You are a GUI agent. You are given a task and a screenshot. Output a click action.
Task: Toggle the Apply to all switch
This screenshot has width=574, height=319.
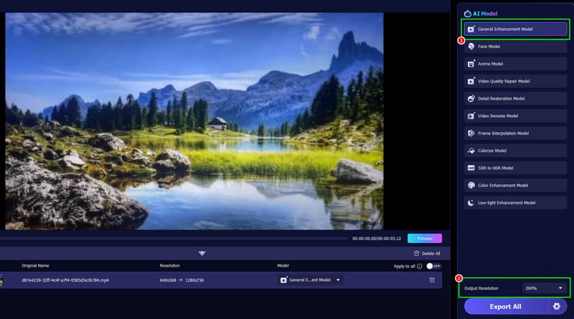coord(433,265)
